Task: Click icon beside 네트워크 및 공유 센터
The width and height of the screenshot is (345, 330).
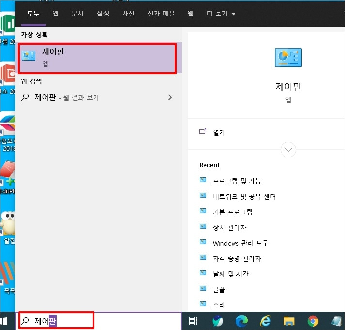Action: 203,195
